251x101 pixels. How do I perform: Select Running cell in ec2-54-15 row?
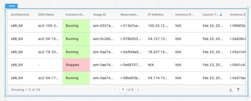pos(76,39)
